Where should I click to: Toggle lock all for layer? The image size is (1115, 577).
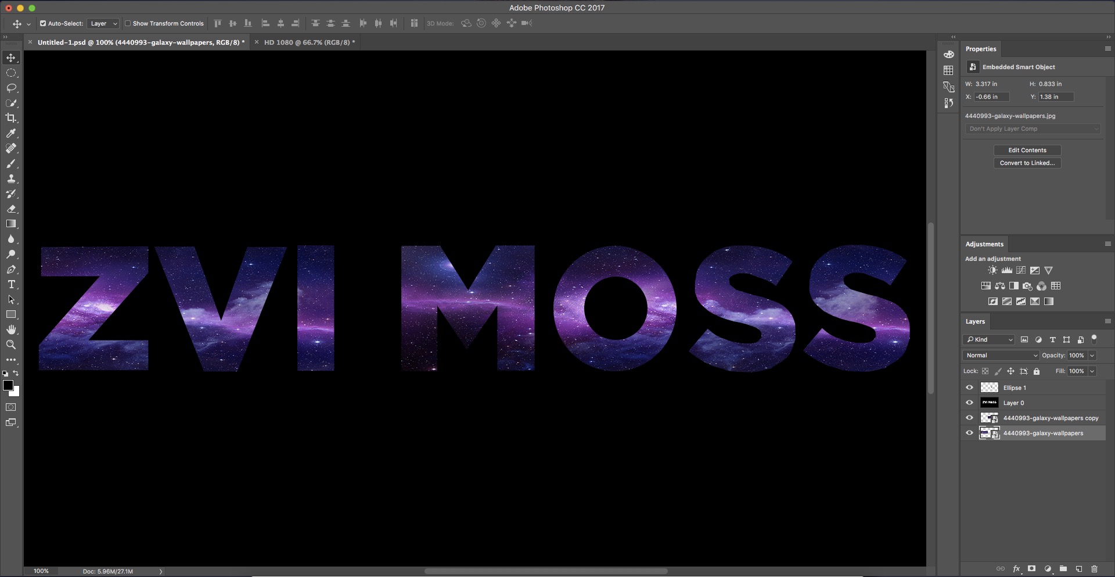click(x=1037, y=371)
